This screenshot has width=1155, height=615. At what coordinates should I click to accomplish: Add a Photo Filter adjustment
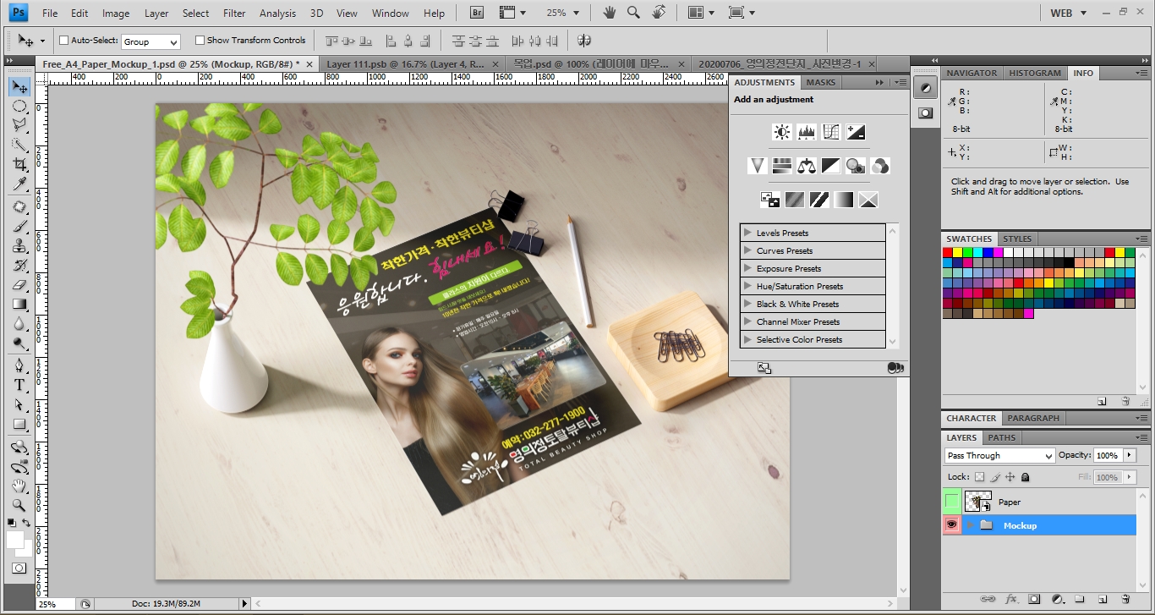click(856, 166)
